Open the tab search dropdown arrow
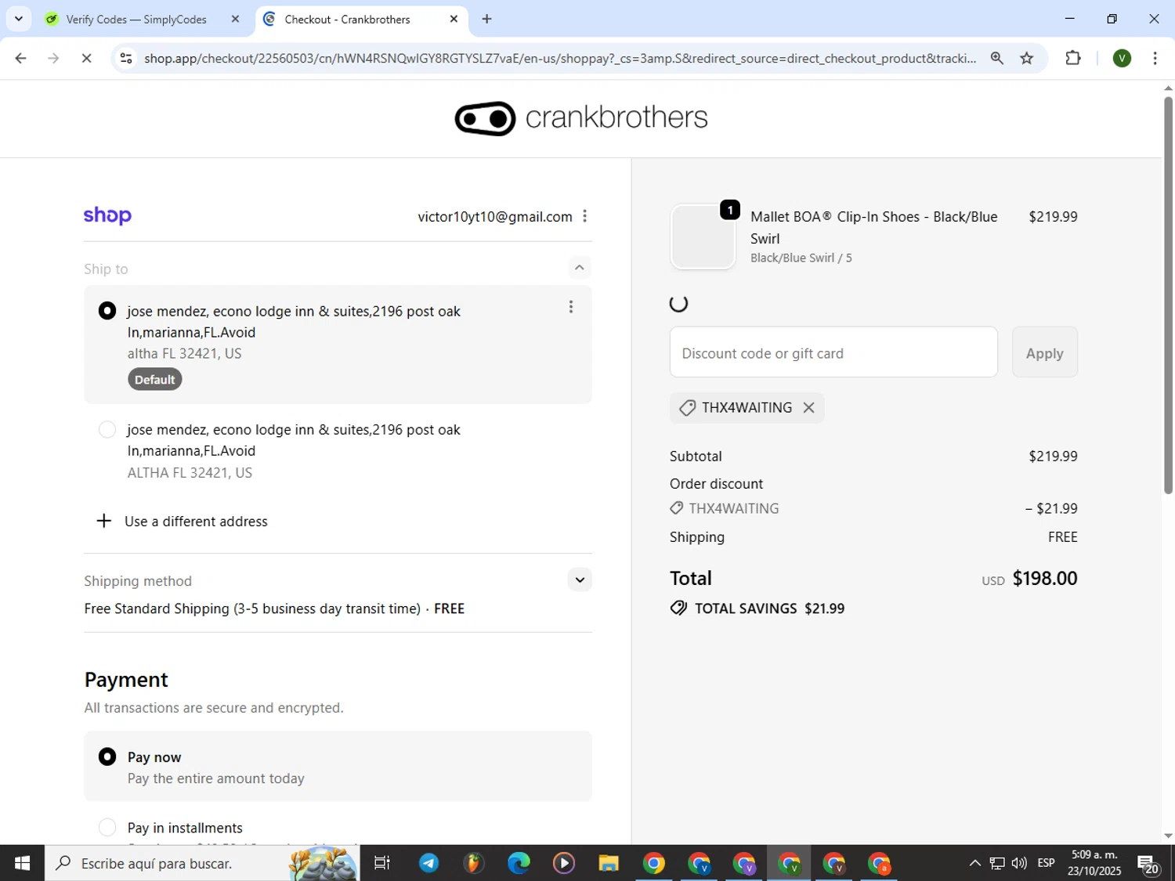 pos(19,19)
